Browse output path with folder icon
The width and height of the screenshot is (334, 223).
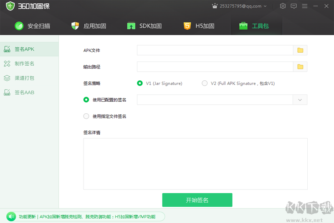pyautogui.click(x=300, y=67)
